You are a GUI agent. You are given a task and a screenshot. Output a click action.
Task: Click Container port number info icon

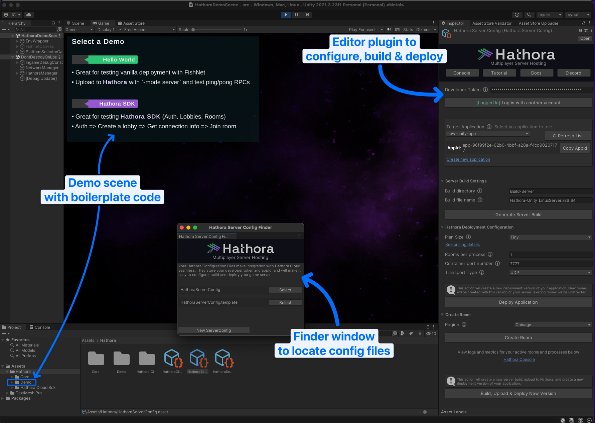point(497,263)
